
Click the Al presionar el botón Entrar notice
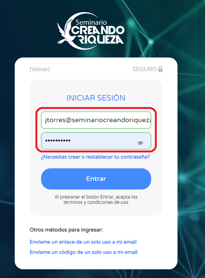(x=96, y=200)
